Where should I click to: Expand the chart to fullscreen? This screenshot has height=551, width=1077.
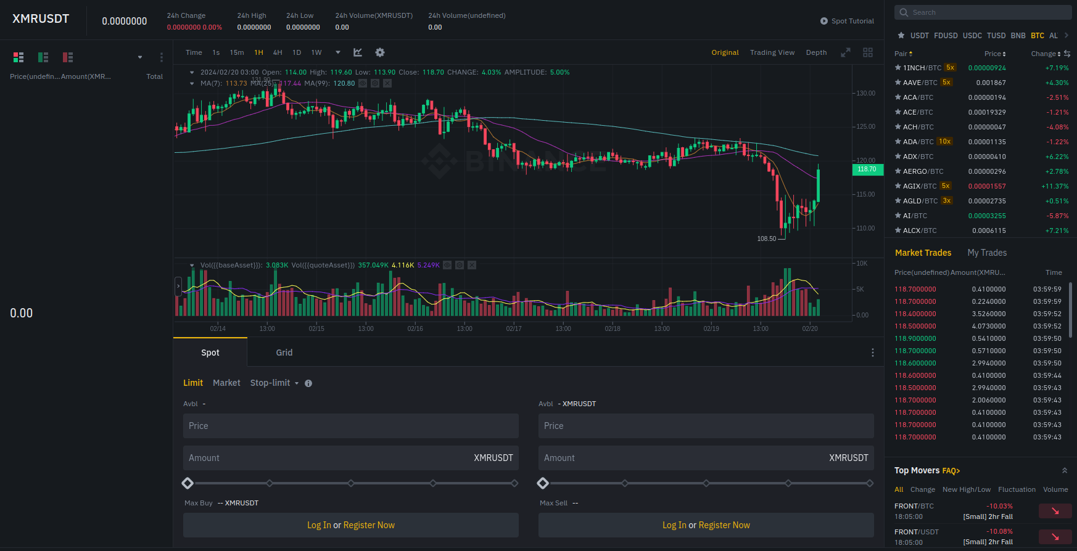[x=846, y=52]
